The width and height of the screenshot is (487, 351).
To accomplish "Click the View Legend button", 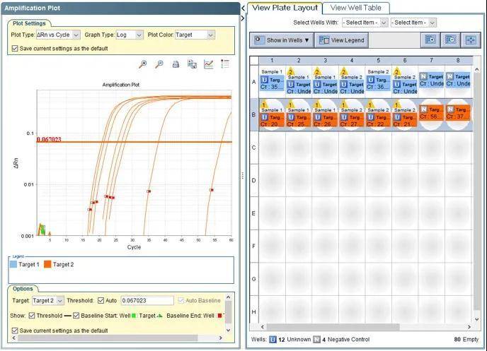I will 342,40.
